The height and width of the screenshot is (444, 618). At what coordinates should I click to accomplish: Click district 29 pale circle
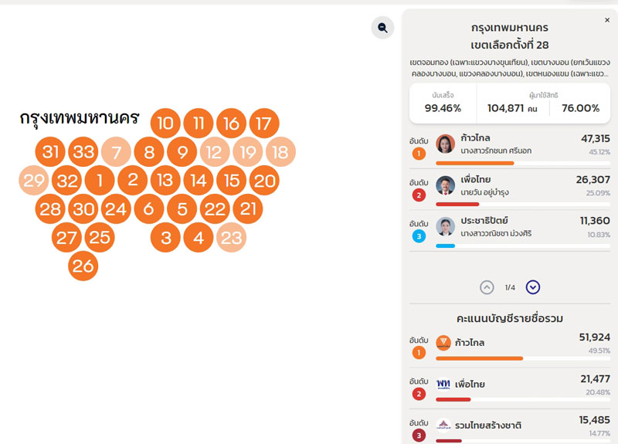pos(34,181)
